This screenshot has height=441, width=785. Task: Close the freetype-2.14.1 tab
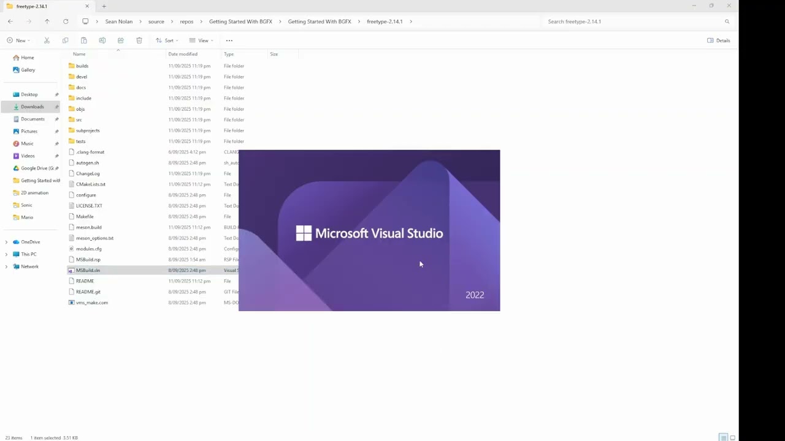point(87,6)
